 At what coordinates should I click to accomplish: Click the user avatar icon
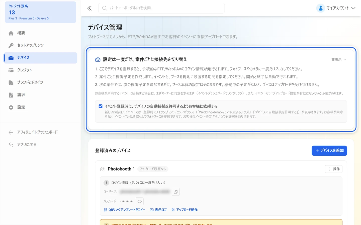coord(320,8)
